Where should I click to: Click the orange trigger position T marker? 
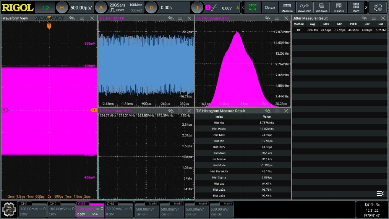49,26
